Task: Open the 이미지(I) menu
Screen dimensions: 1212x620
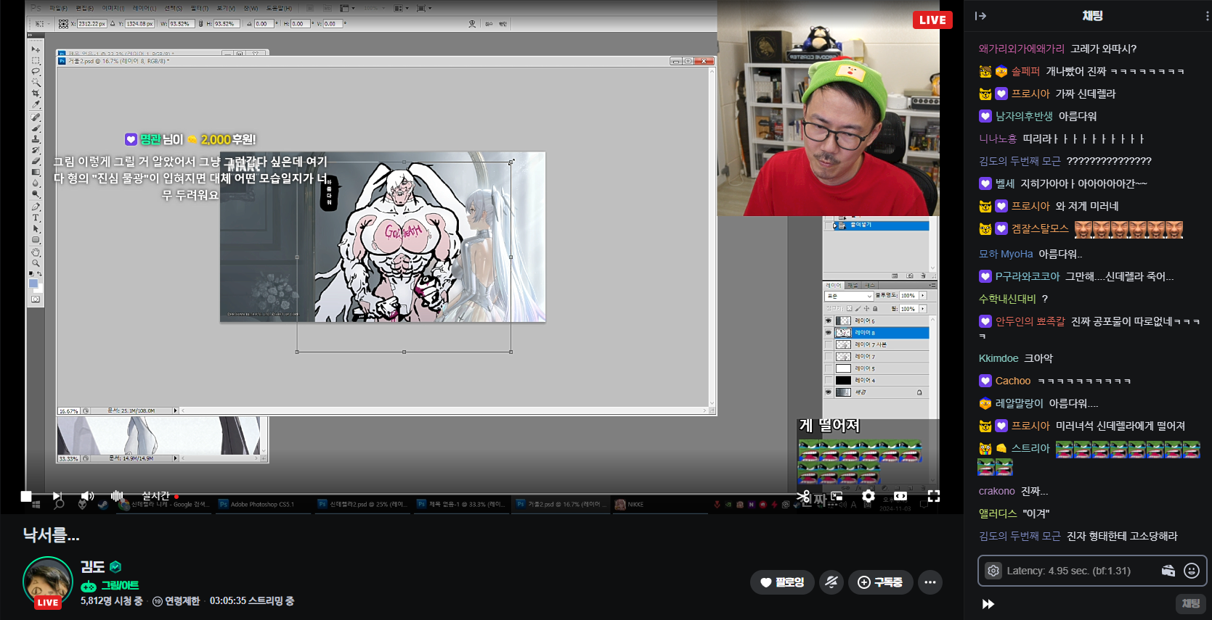Action: 113,8
